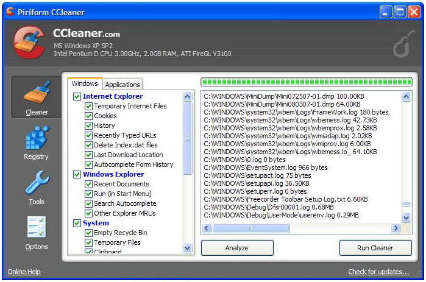Select the wmiprov.log 6.00KB line
Viewport: 426px width, 282px height.
click(287, 144)
